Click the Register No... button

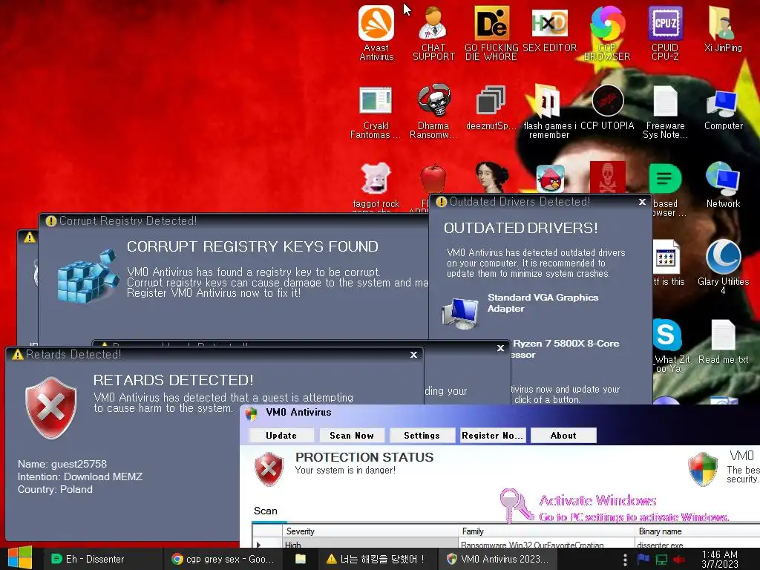(x=493, y=435)
